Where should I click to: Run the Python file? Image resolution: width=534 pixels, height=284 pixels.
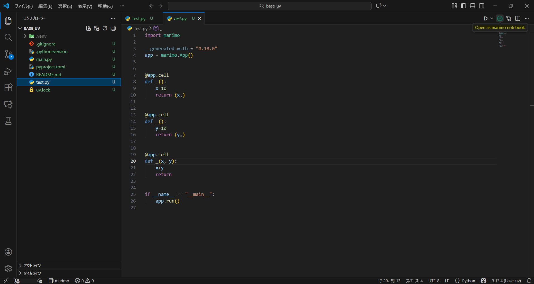[486, 18]
